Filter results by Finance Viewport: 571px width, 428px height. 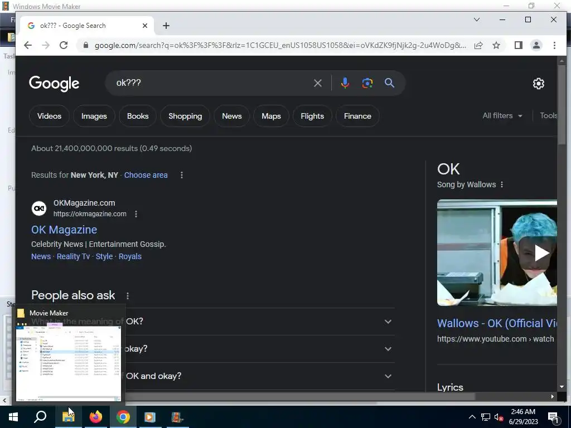[357, 116]
